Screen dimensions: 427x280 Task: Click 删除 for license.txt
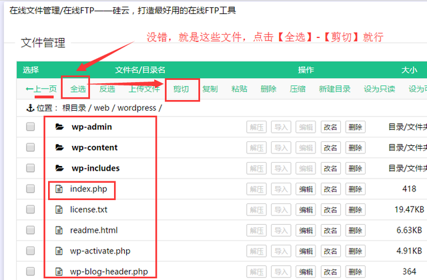coord(355,210)
